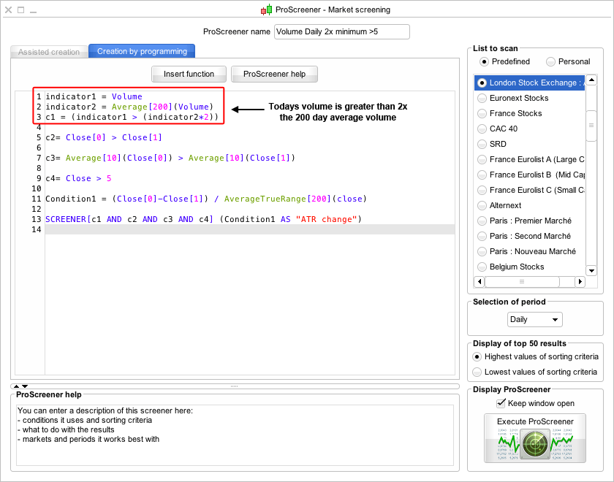Select the Personal list radio button
The width and height of the screenshot is (614, 482).
tap(550, 61)
